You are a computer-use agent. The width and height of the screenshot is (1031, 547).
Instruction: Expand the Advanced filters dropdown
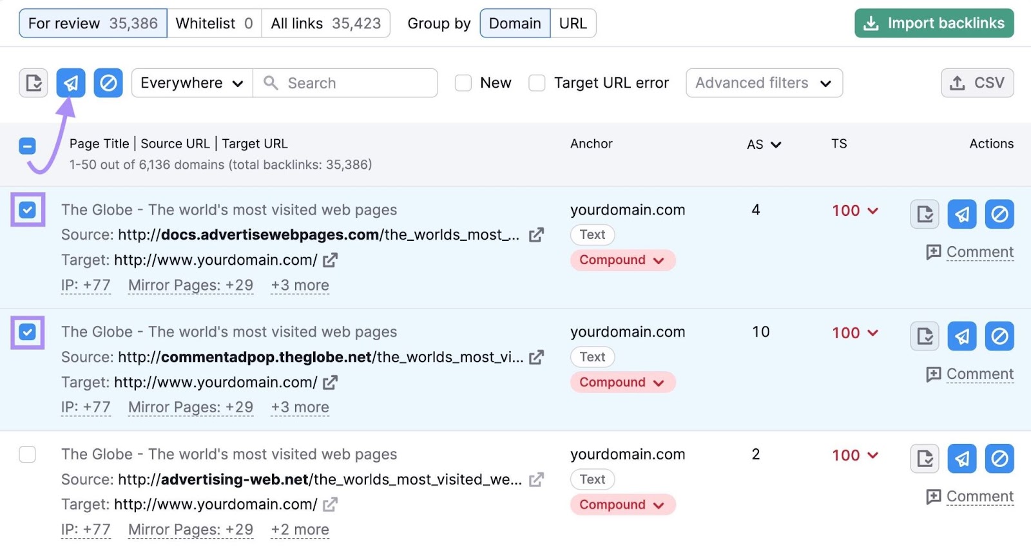click(x=764, y=83)
